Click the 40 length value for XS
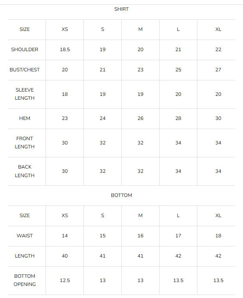The image size is (243, 298). [x=65, y=256]
